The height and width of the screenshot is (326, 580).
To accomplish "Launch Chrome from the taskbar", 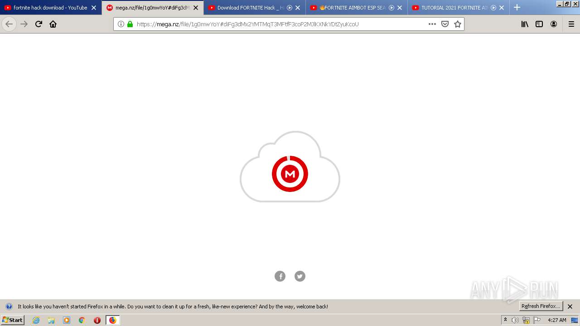I will (82, 320).
